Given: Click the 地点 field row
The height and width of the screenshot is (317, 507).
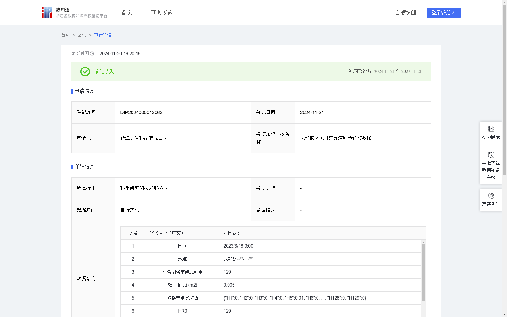Looking at the screenshot, I should 271,259.
